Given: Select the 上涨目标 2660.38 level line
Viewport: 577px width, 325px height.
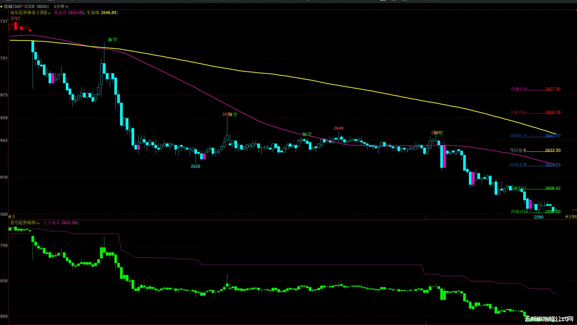Looking at the screenshot, I should pyautogui.click(x=535, y=112).
